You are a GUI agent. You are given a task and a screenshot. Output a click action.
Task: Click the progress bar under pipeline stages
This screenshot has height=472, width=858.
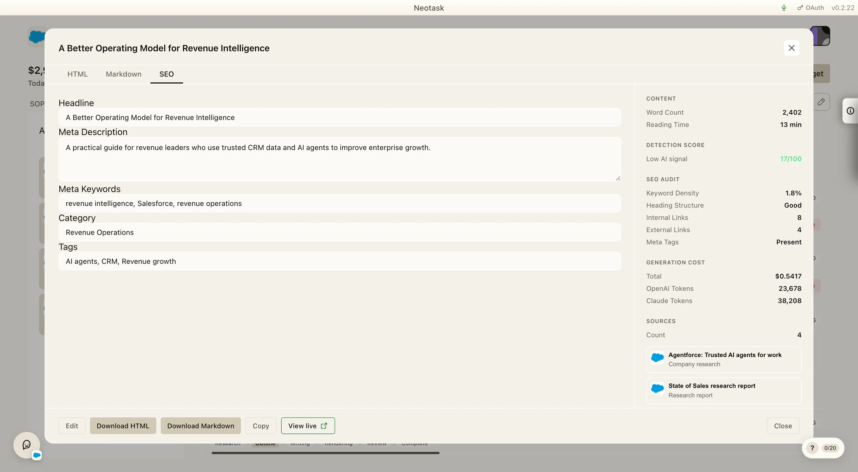[325, 453]
